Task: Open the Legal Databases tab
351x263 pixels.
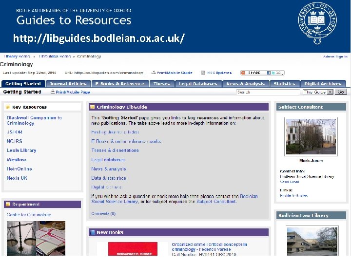Action: 198,84
